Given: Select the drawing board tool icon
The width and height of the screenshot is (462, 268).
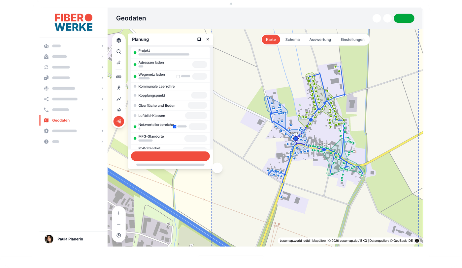Looking at the screenshot, I should (119, 110).
